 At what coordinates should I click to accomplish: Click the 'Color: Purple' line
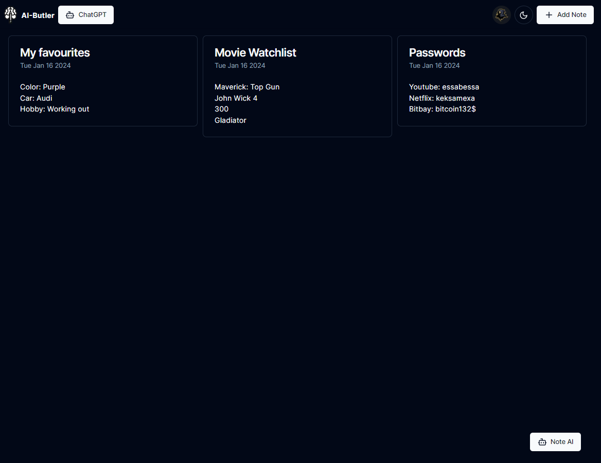(43, 87)
